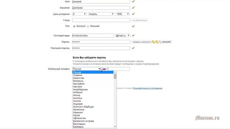Click the Пароль password field
Viewport: 230px width, 129px height.
(x=101, y=42)
